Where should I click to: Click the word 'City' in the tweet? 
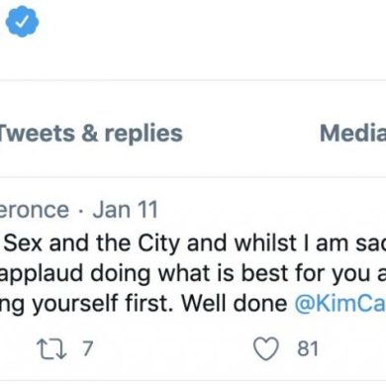[x=159, y=243]
